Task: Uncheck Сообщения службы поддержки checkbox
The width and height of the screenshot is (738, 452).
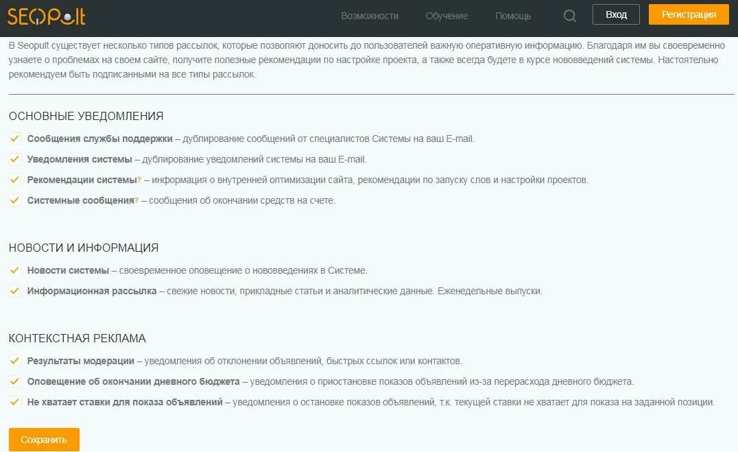Action: 14,139
